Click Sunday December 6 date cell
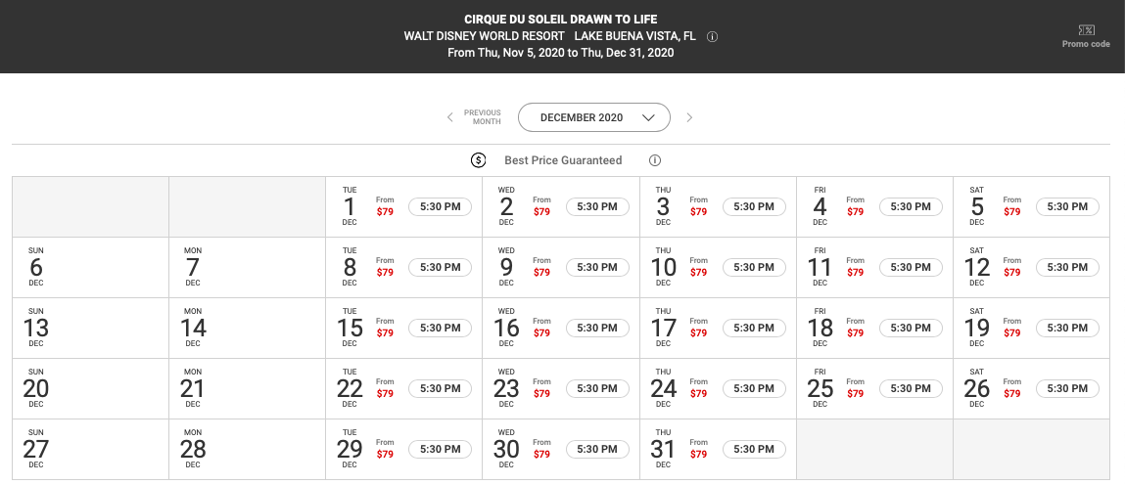 coord(90,267)
